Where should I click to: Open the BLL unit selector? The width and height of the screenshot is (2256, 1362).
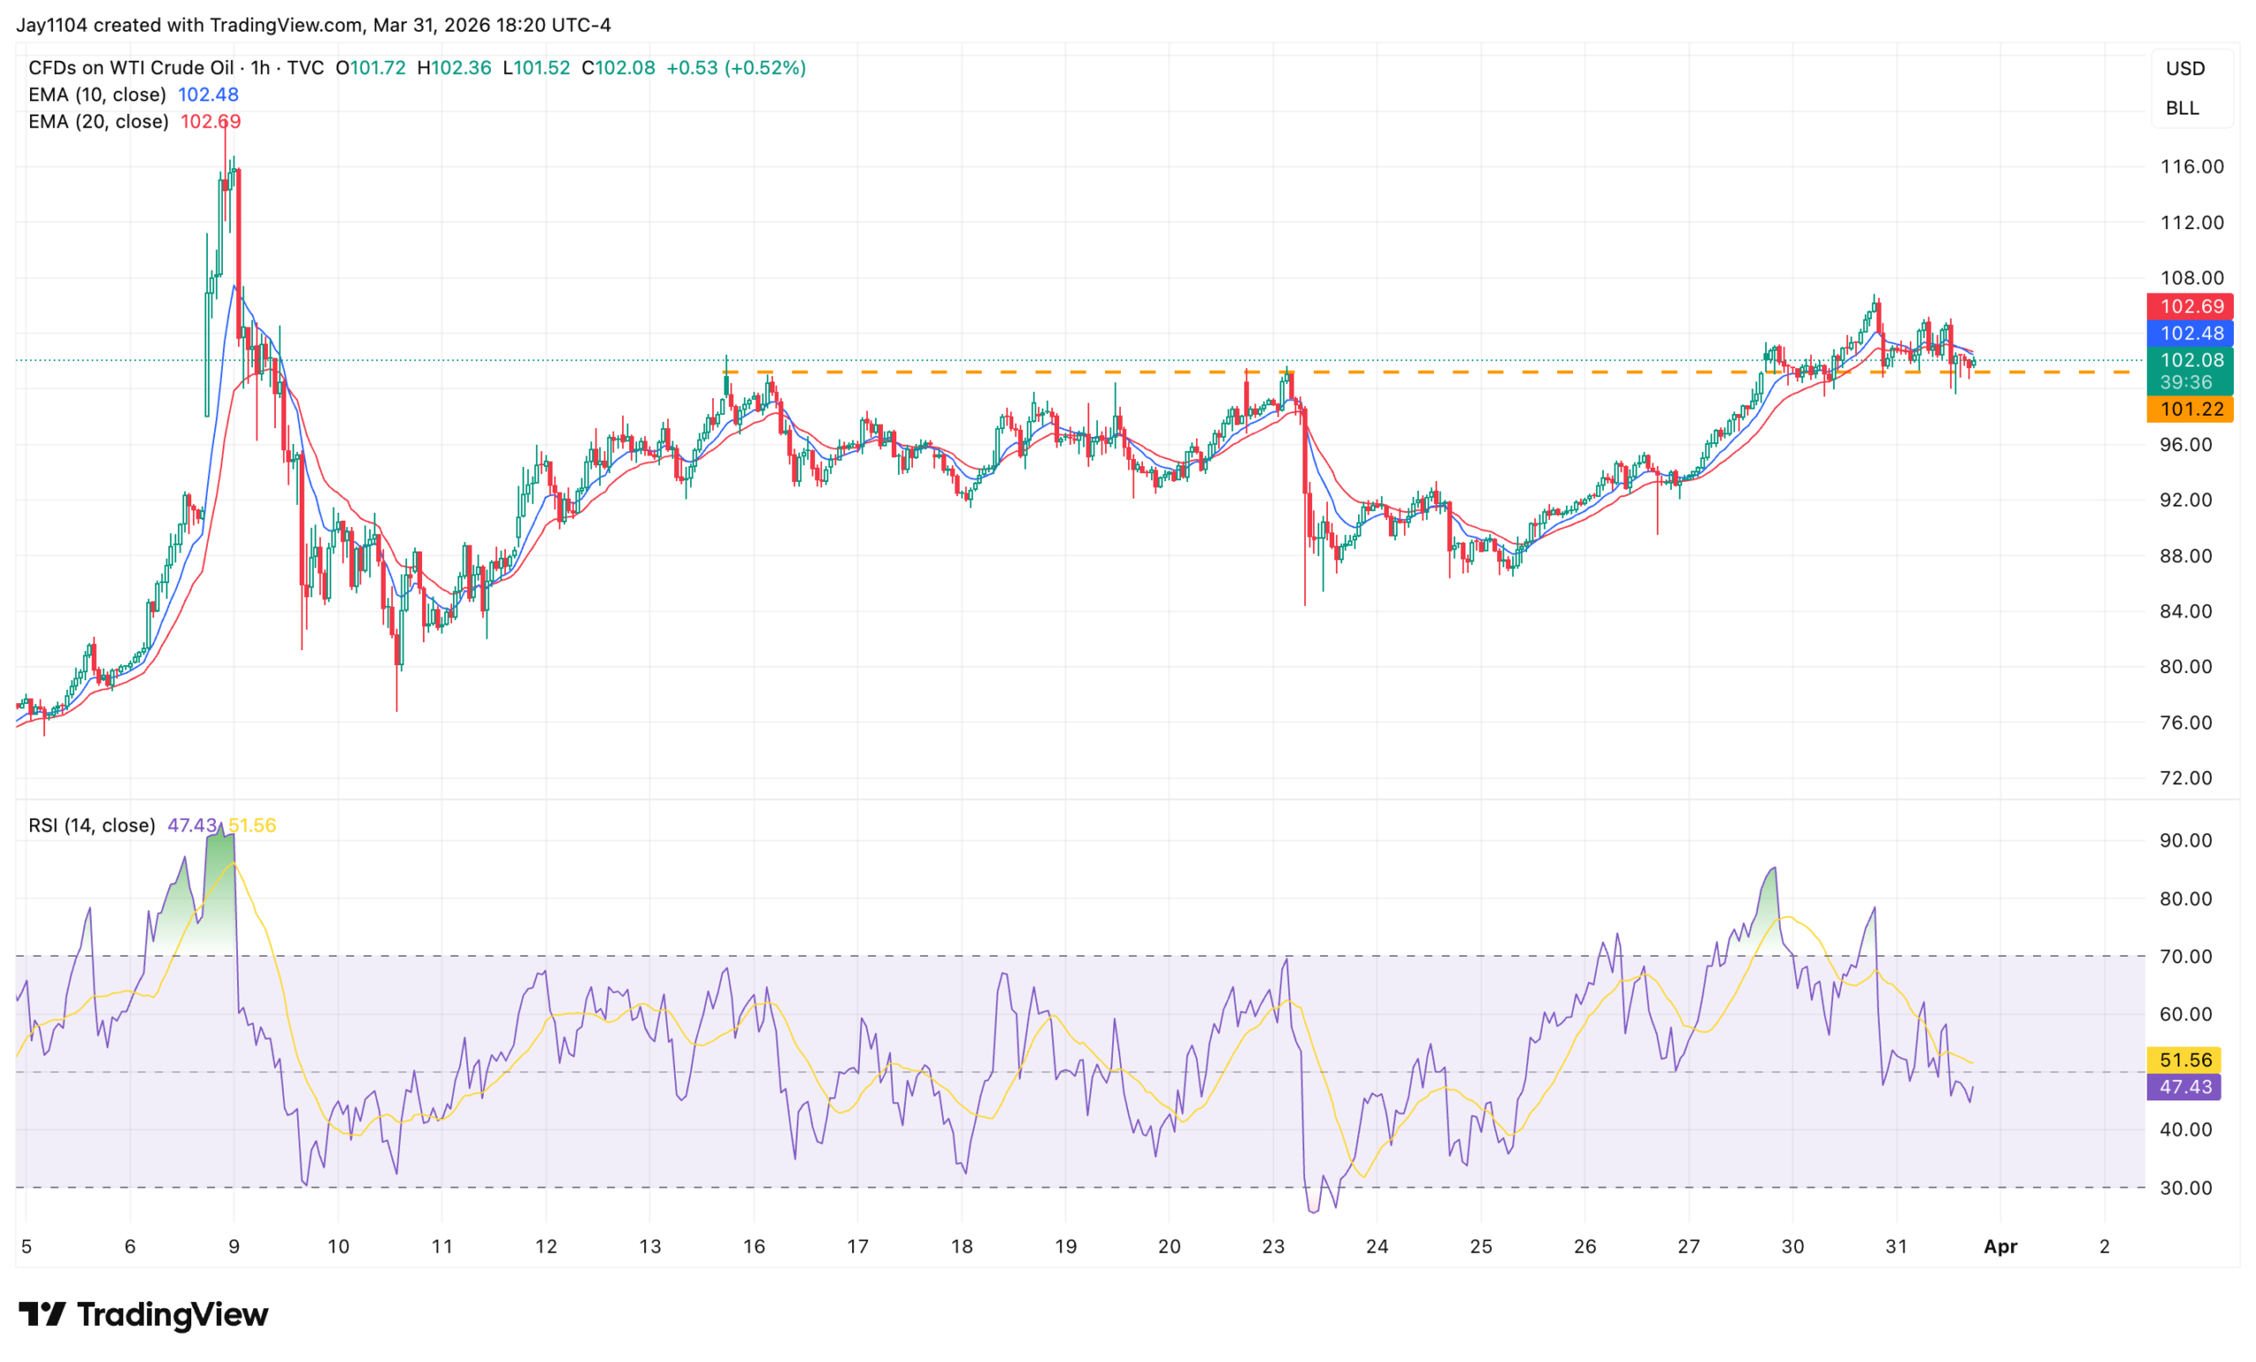tap(2182, 108)
